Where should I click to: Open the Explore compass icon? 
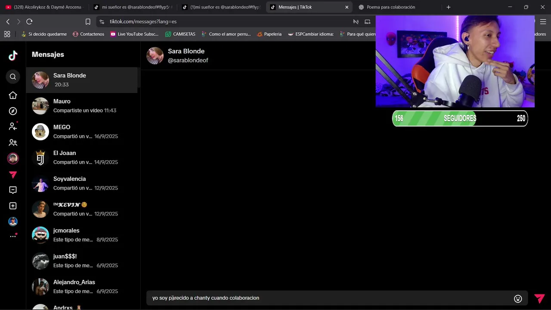click(x=13, y=111)
